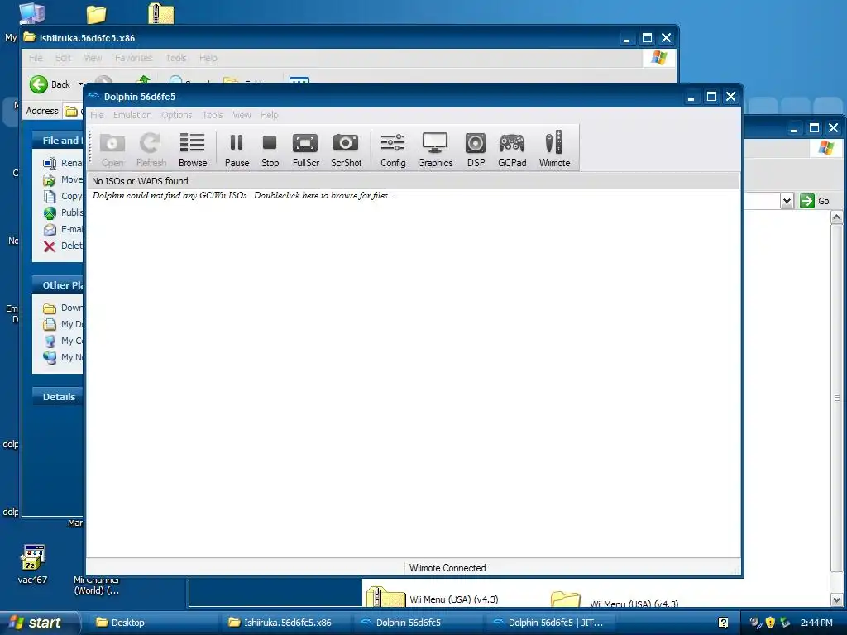Switch to Dolphin 56d6fc5 | JIT taskbar button

click(550, 623)
